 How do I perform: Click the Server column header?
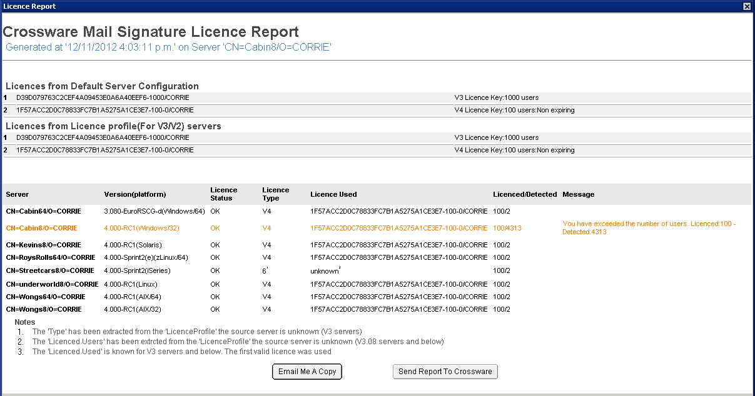tap(18, 195)
